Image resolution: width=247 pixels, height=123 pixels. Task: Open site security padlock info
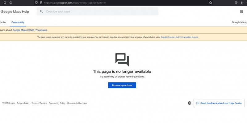tap(41, 2)
